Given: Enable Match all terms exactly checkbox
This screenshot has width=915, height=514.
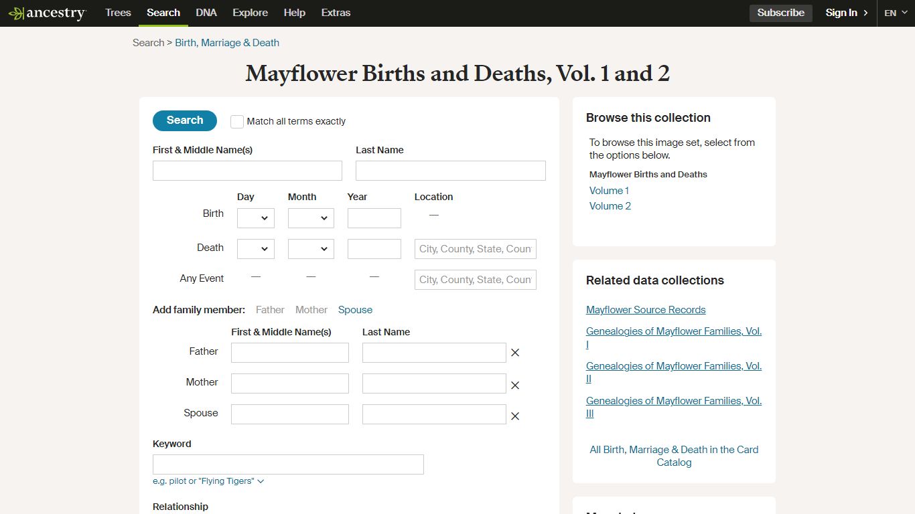Looking at the screenshot, I should 237,122.
